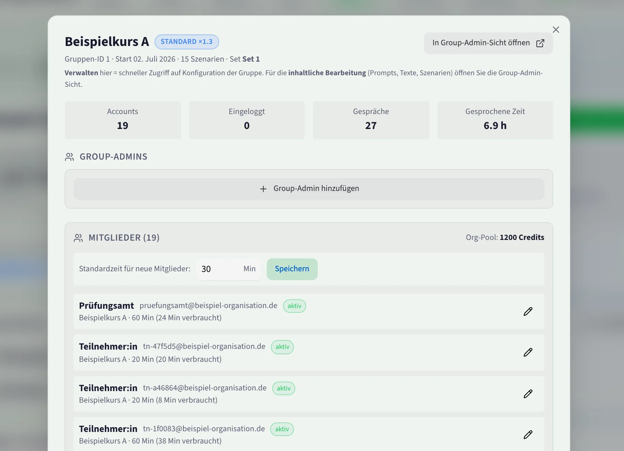Screen dimensions: 624x451
Task: Focus the Standardzeit minutes input field
Action: (x=228, y=269)
